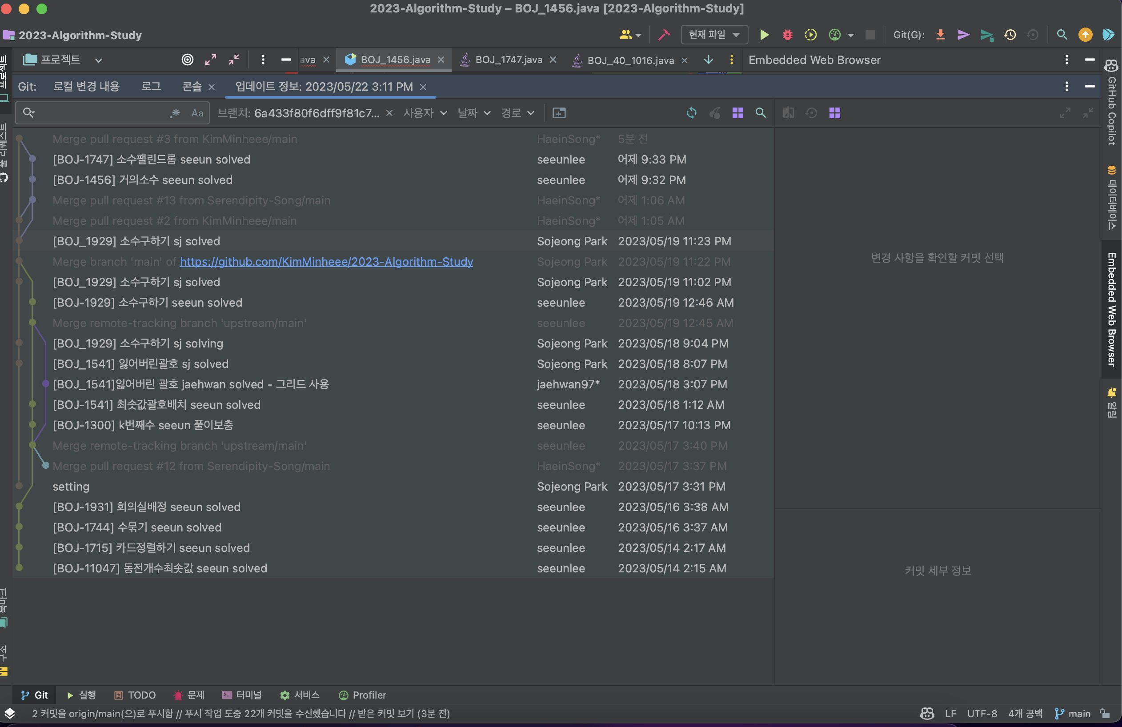Cherry-pick the selected commit
This screenshot has height=727, width=1122.
[x=715, y=113]
